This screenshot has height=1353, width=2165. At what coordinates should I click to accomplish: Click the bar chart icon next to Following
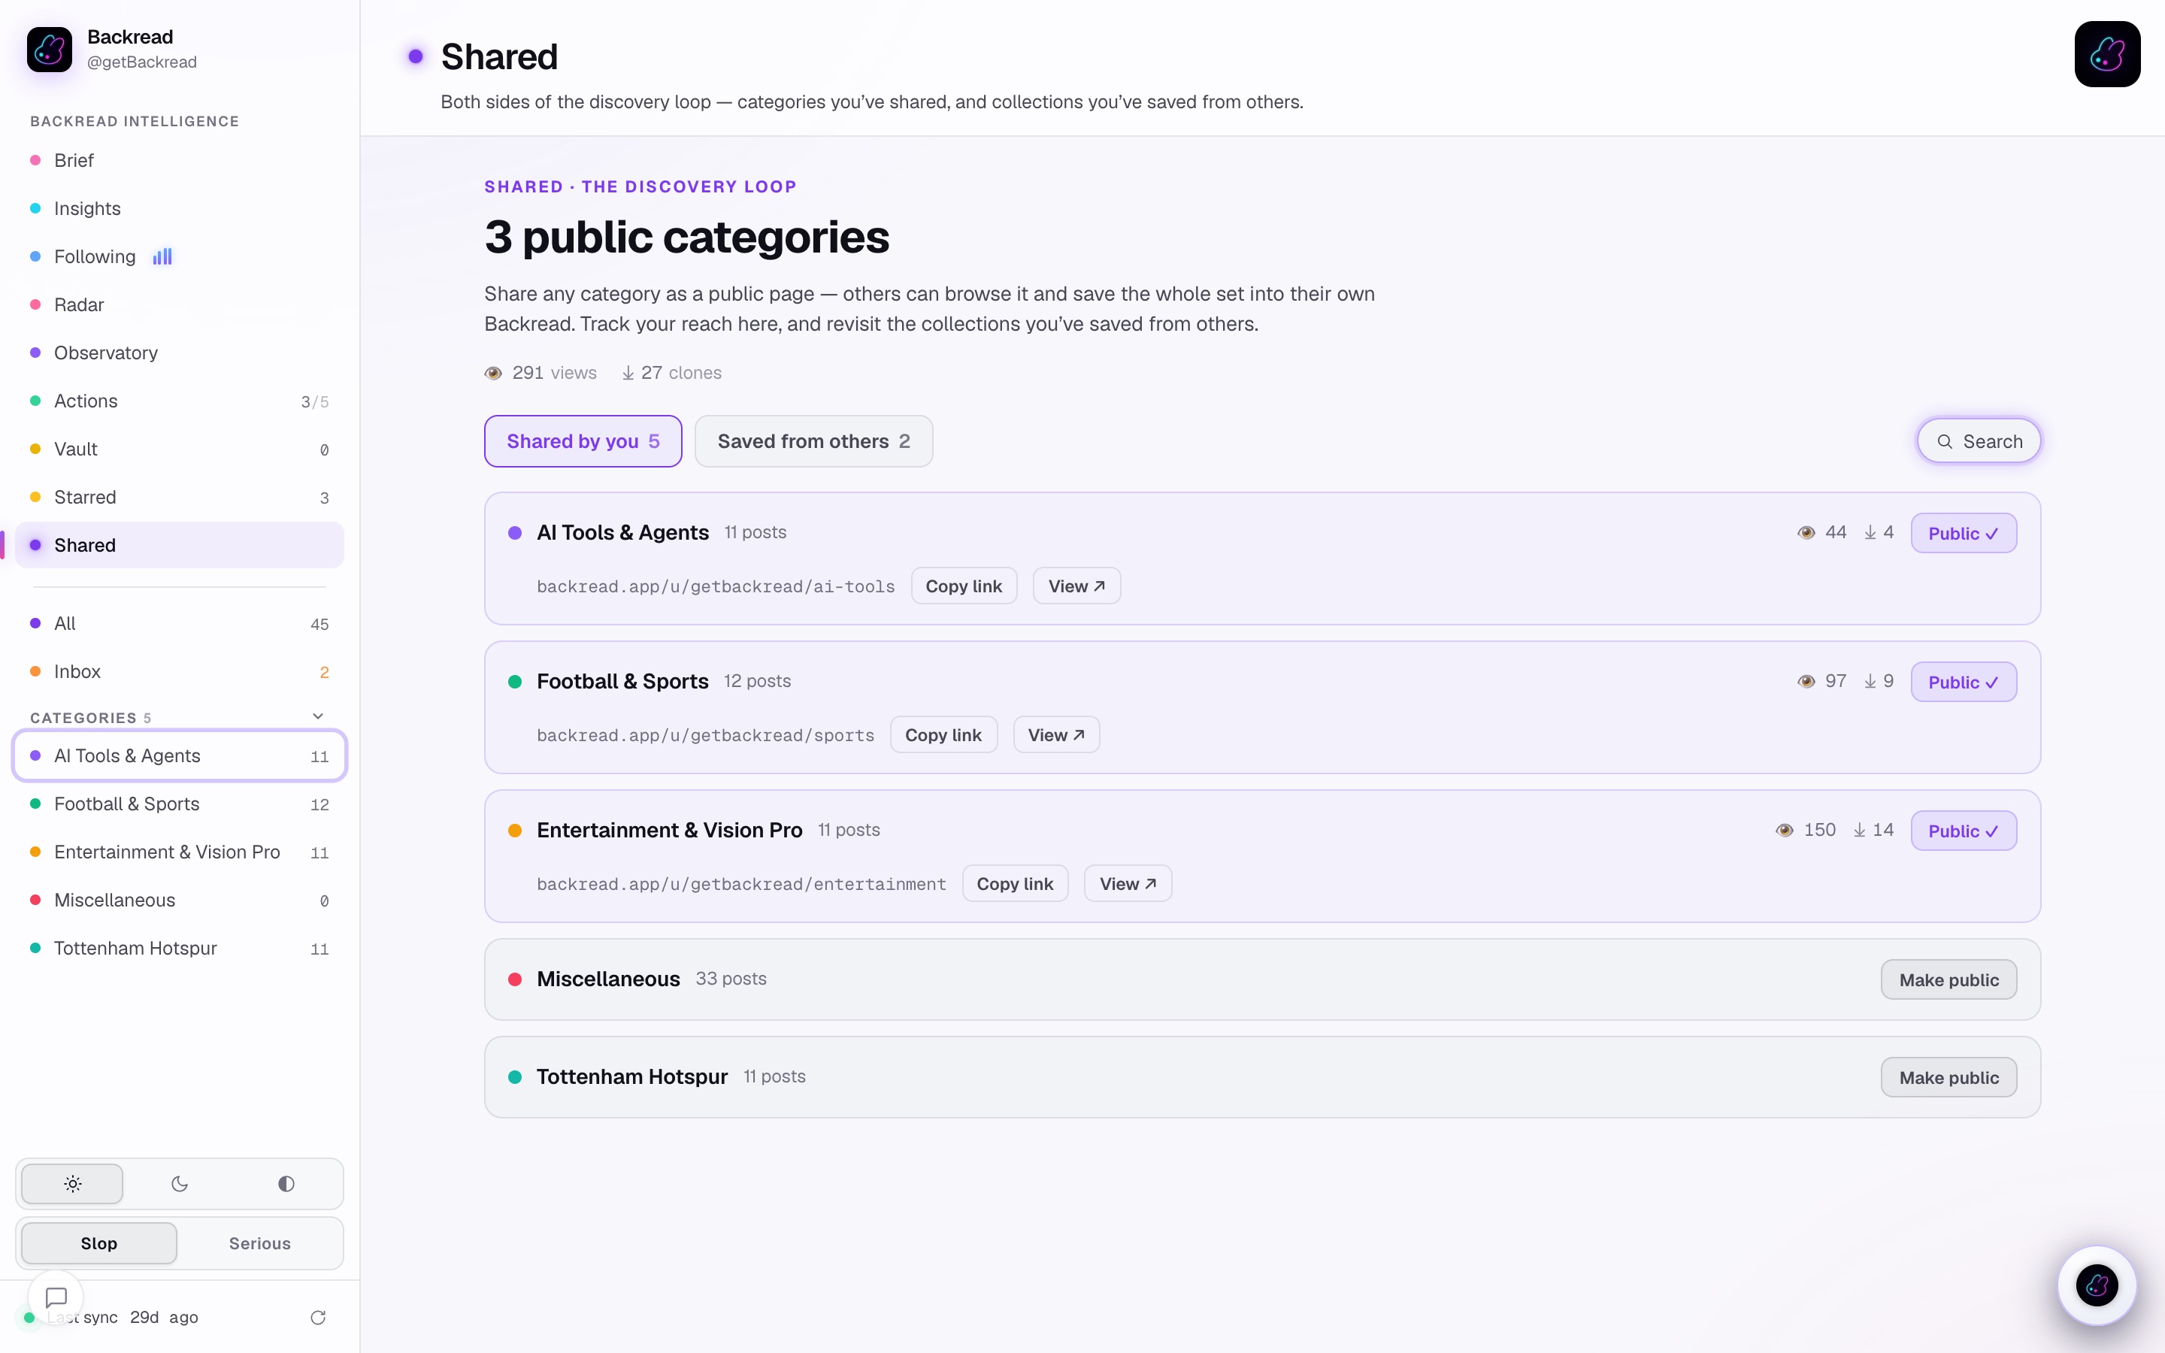click(162, 257)
